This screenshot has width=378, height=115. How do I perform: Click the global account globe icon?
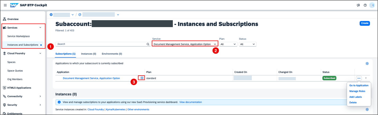pyautogui.click(x=51, y=15)
